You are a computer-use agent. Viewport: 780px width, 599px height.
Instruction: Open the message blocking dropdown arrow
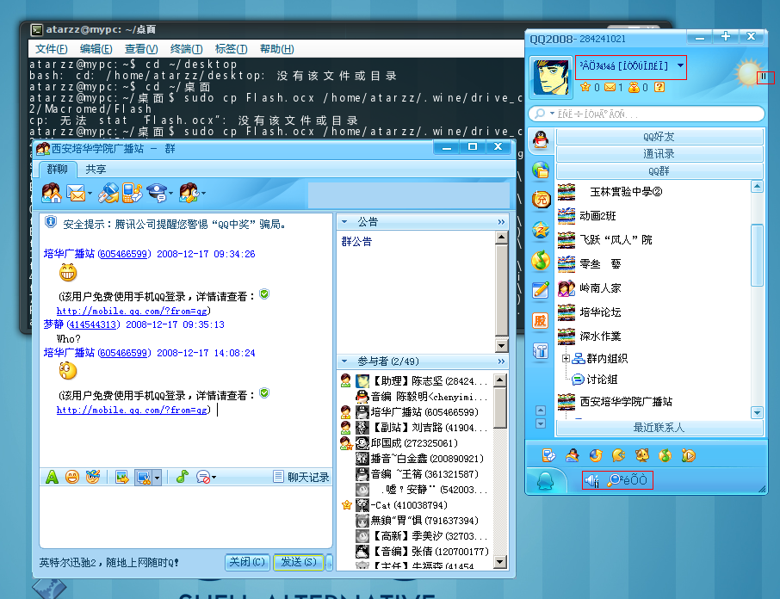pos(214,478)
